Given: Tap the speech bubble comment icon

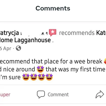Looking at the screenshot, I should coord(41,94).
